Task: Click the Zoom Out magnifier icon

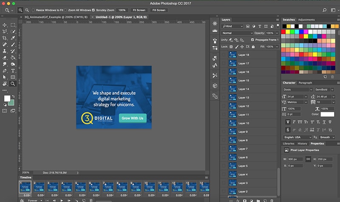Action: point(28,9)
